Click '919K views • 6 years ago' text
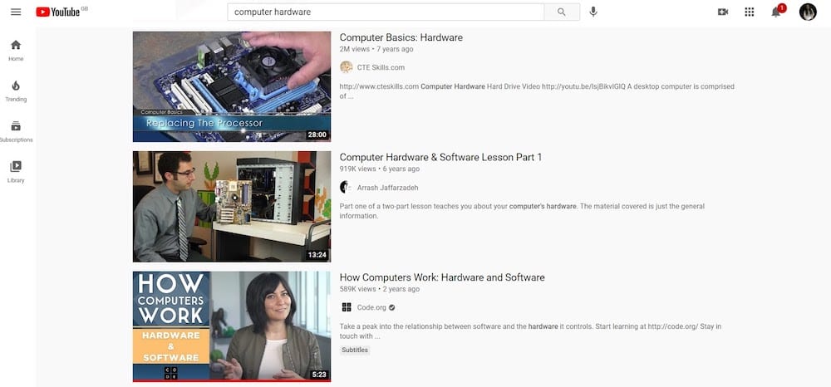 380,169
